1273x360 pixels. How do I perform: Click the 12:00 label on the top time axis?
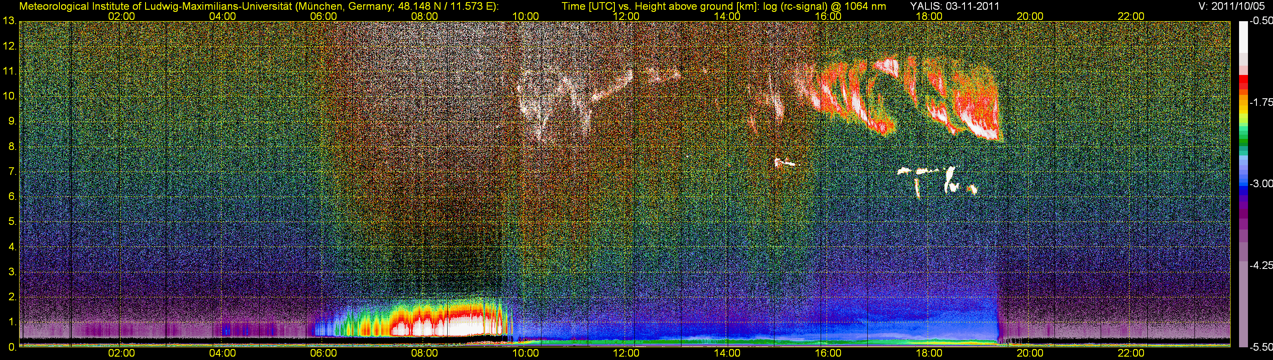click(626, 16)
